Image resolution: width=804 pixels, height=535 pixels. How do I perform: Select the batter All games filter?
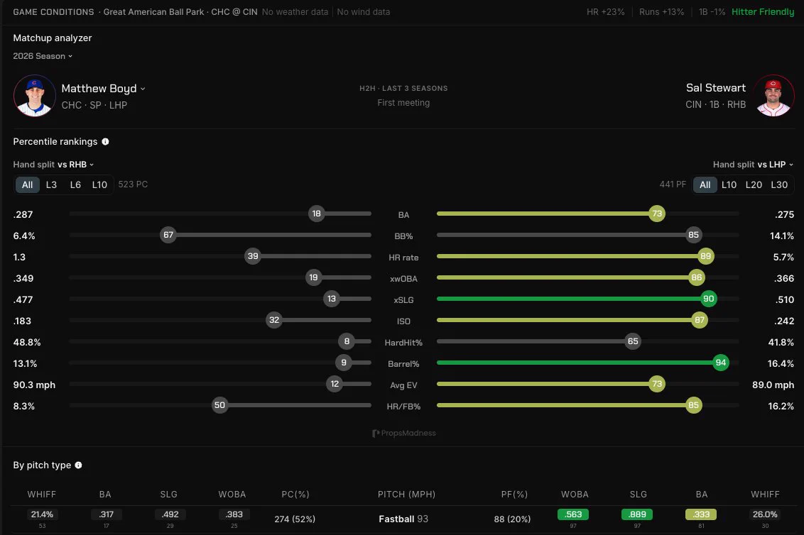pos(705,184)
